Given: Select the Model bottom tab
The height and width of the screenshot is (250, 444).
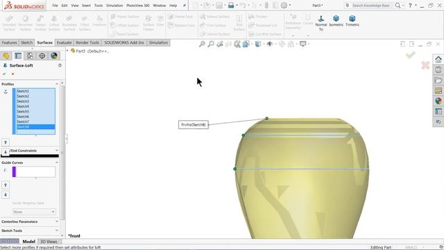Looking at the screenshot, I should 28,242.
